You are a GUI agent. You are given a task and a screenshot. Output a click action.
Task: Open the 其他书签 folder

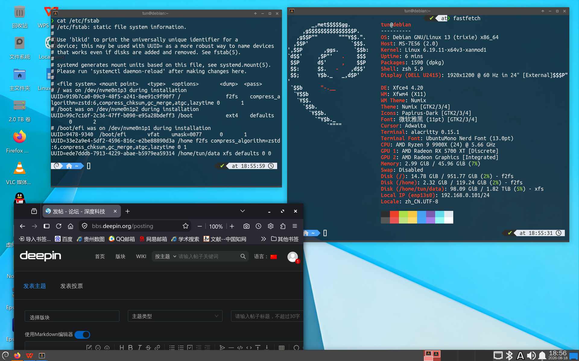pos(285,239)
